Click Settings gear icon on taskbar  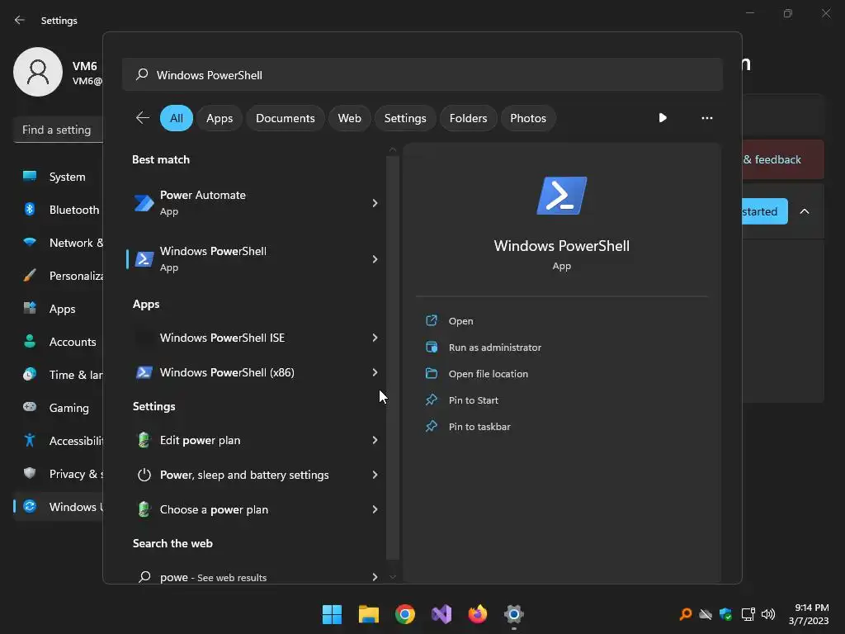(514, 614)
